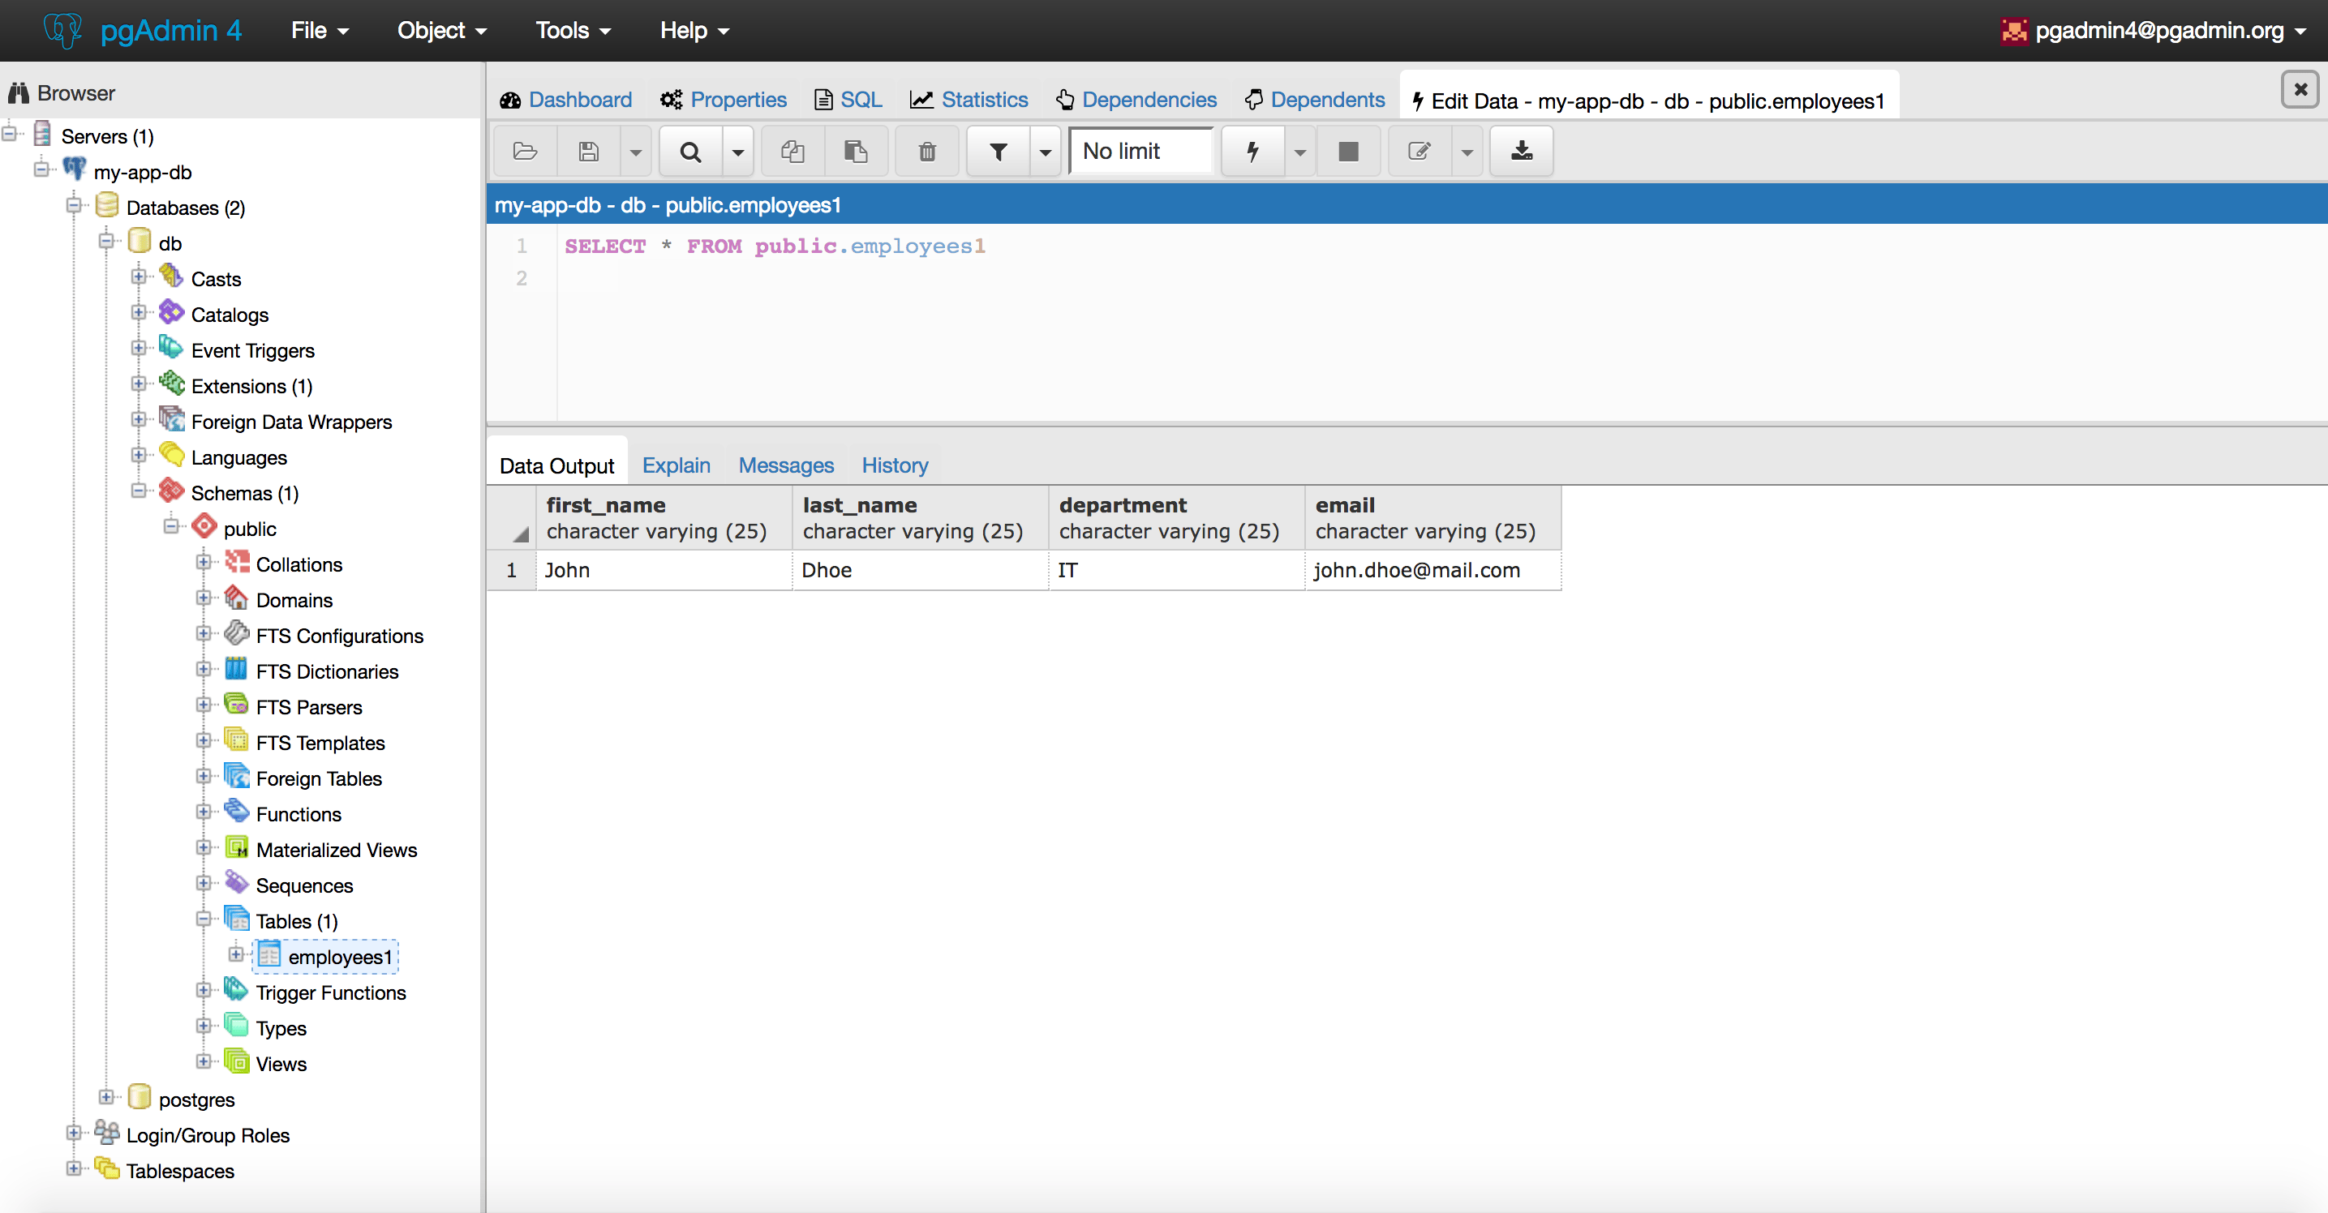Click the Casts node icon

click(x=171, y=276)
